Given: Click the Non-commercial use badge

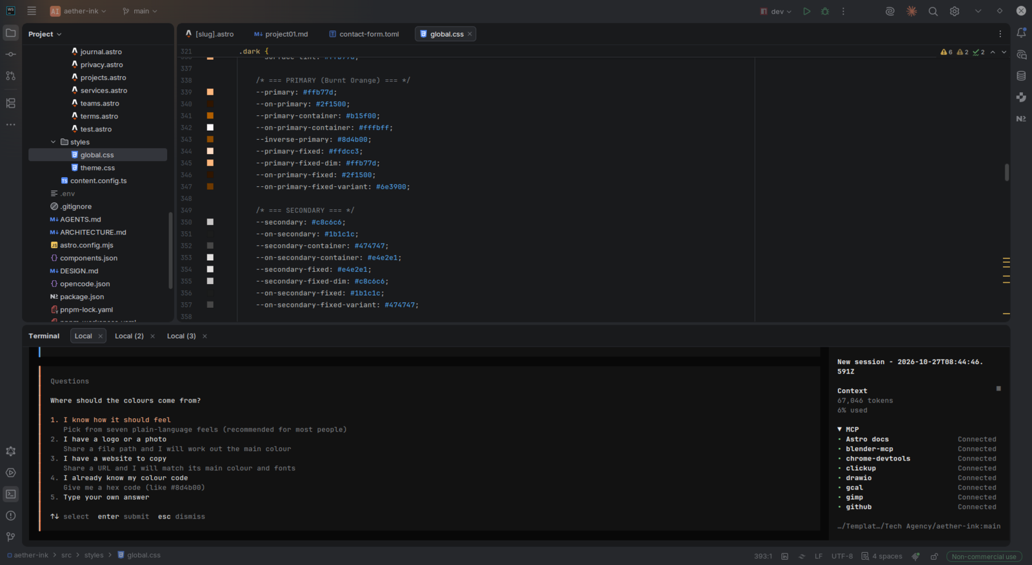Looking at the screenshot, I should (984, 557).
